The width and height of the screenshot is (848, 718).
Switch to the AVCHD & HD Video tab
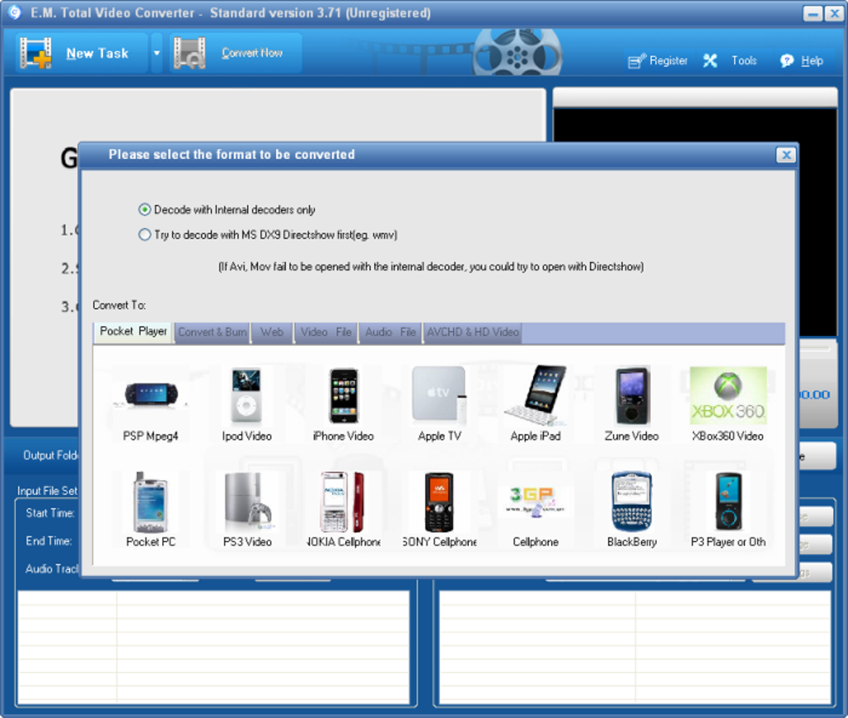point(473,332)
